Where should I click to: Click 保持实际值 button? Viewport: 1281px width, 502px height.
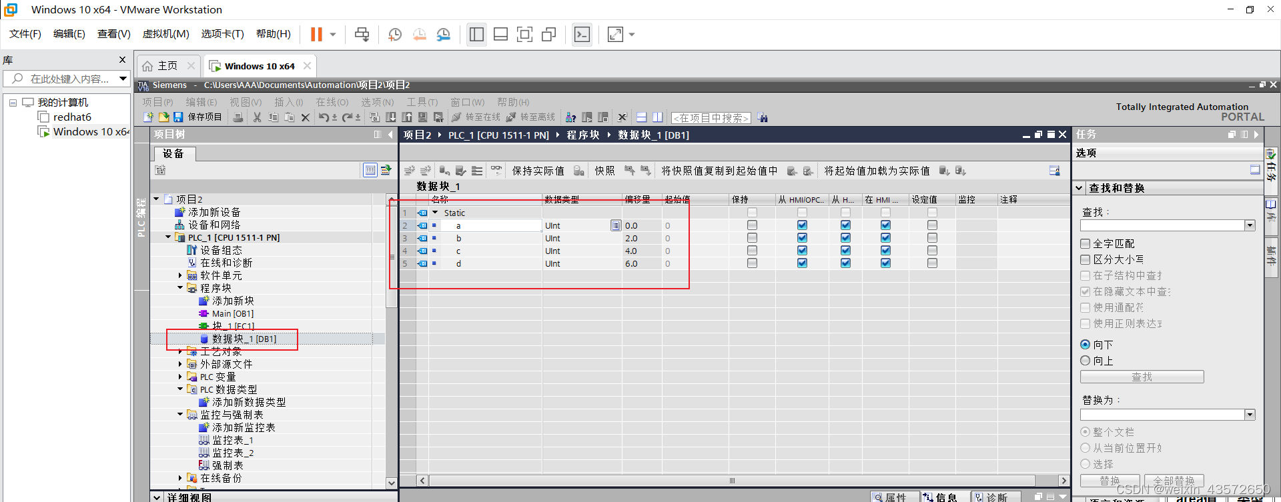(x=538, y=171)
